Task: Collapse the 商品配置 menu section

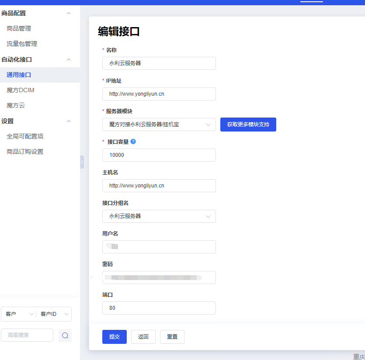Action: [x=68, y=14]
